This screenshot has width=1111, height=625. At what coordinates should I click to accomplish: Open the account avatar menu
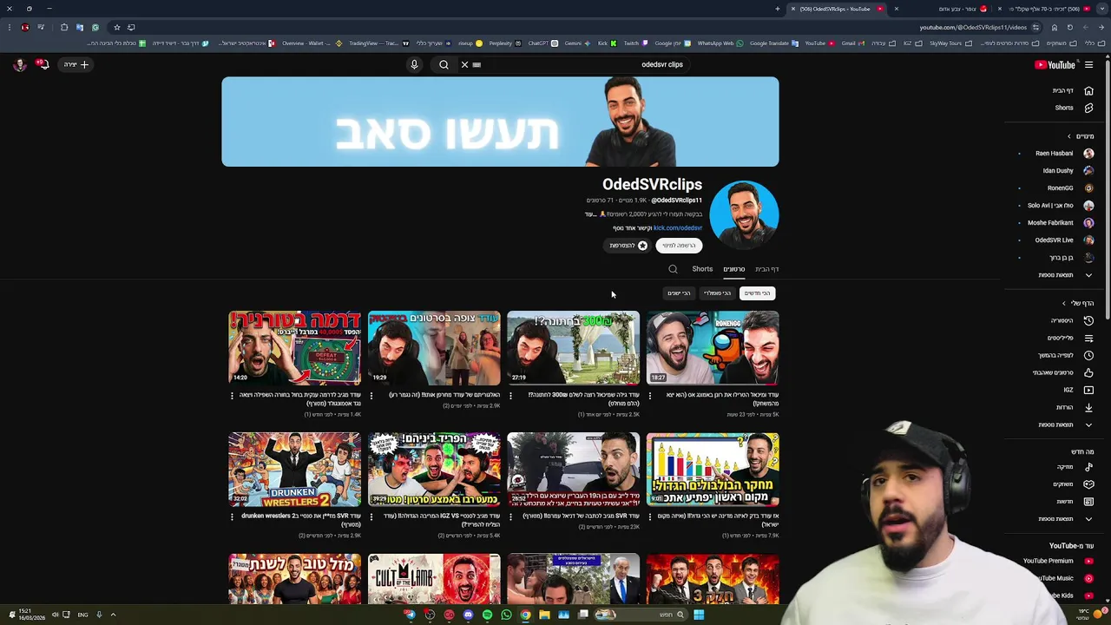click(19, 64)
